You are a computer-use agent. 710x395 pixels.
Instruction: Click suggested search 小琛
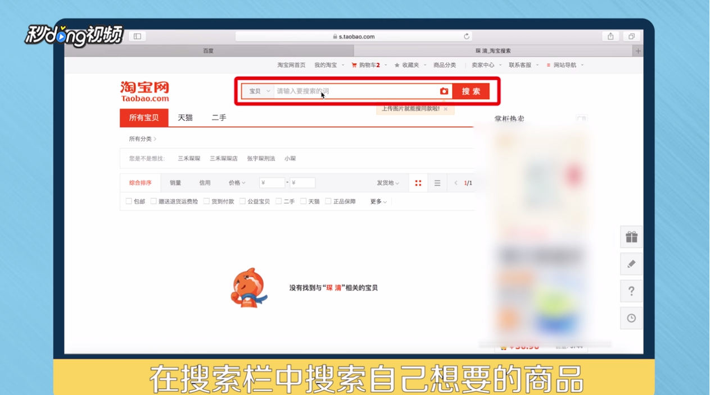click(290, 159)
